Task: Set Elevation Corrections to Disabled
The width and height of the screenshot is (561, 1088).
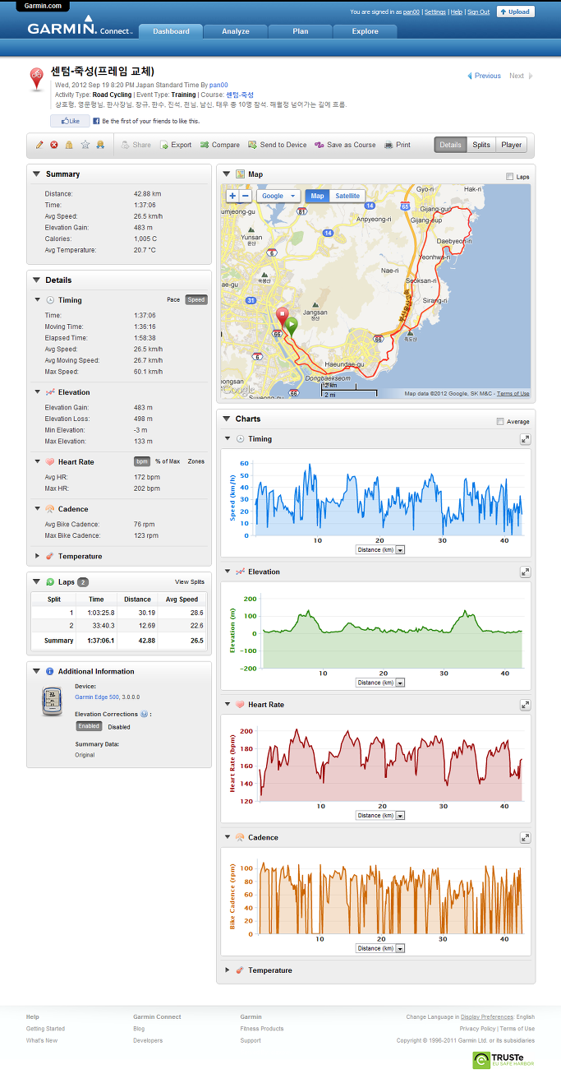Action: (119, 727)
